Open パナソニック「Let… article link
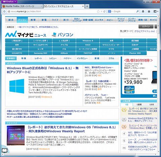The height and width of the screenshot is (157, 161). (x=96, y=95)
